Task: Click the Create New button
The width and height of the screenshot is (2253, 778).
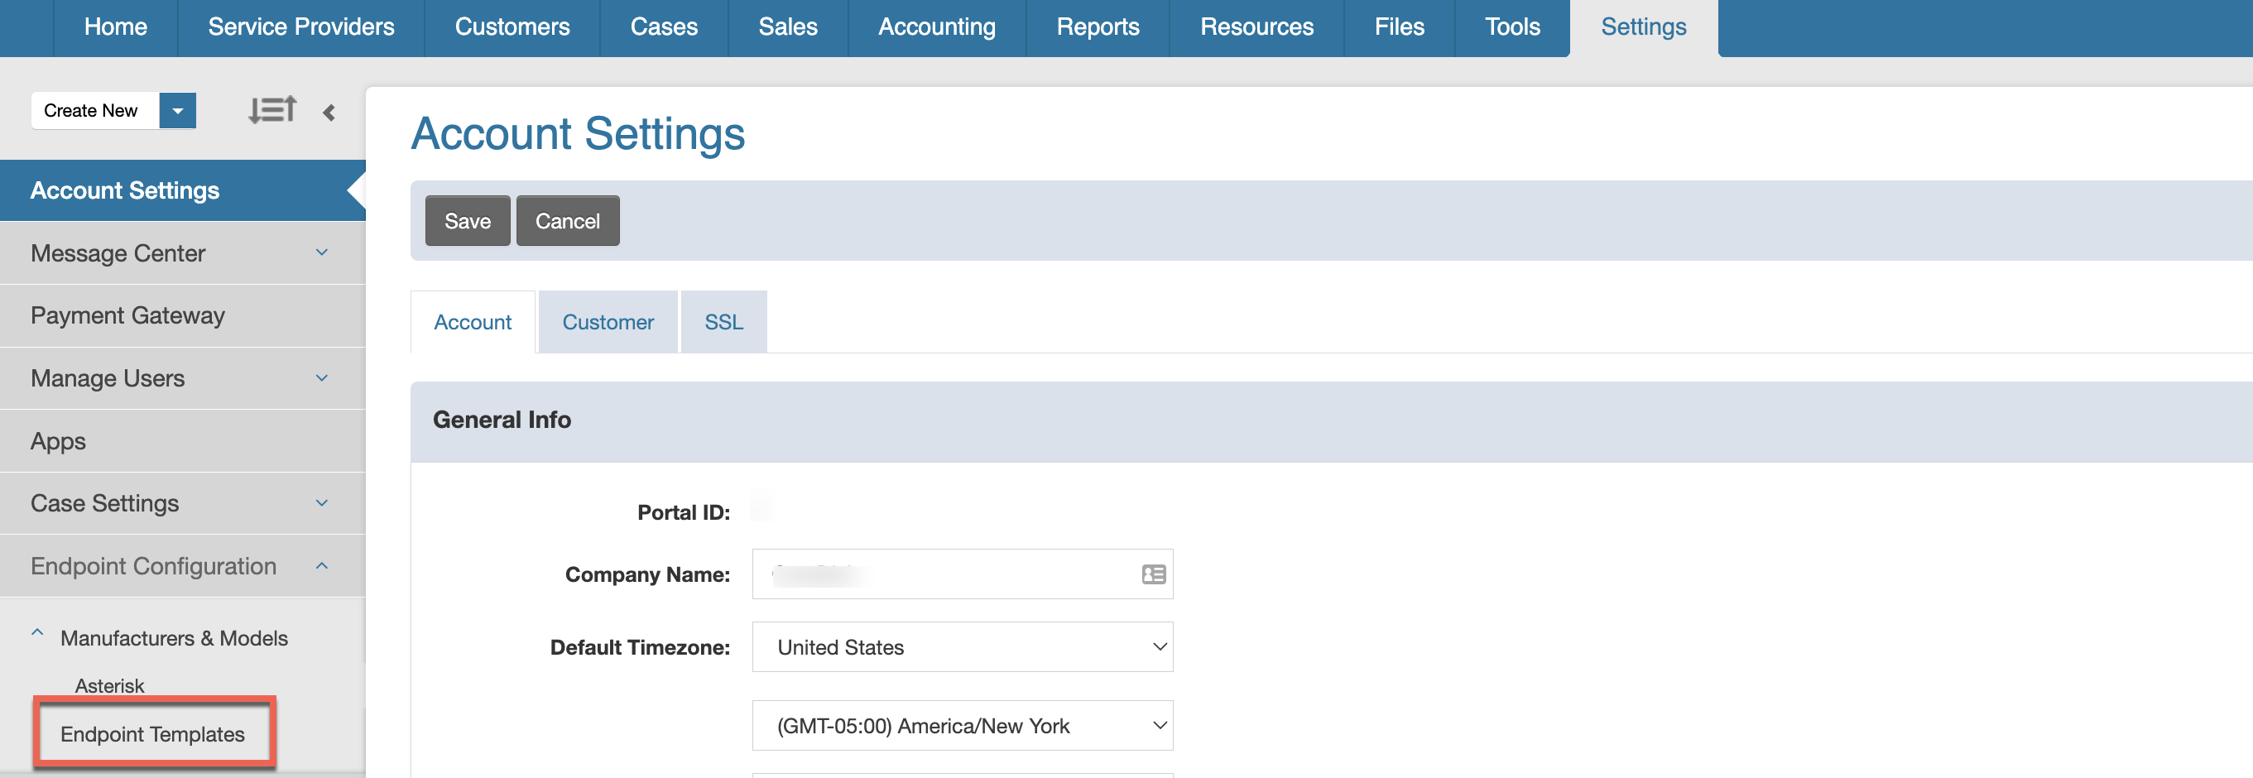Action: click(94, 110)
